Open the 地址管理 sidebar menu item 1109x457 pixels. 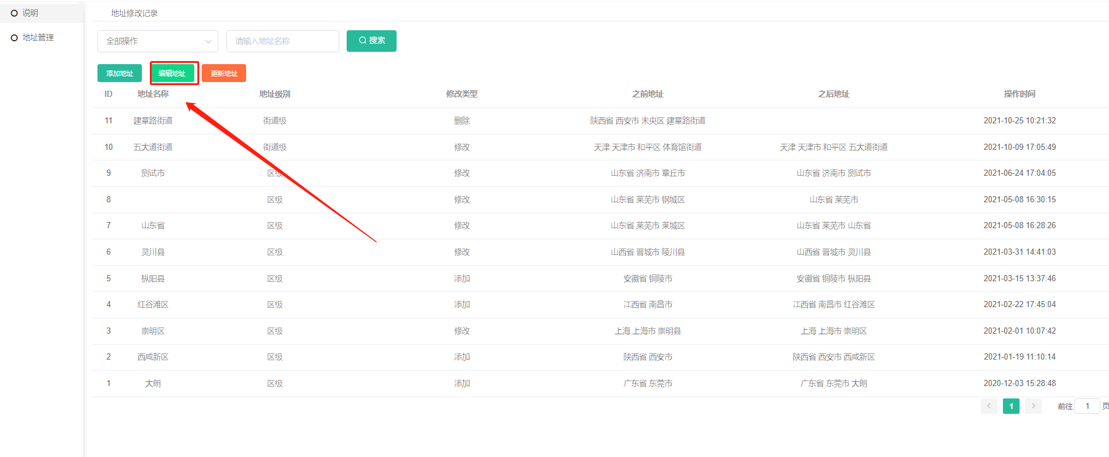click(38, 38)
